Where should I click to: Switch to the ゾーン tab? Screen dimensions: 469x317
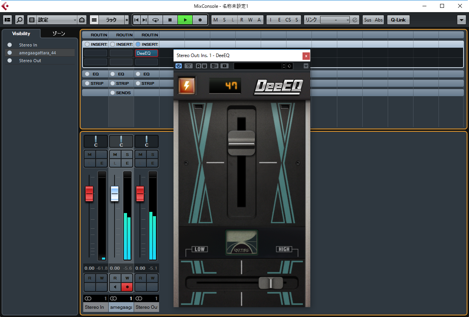click(x=59, y=34)
